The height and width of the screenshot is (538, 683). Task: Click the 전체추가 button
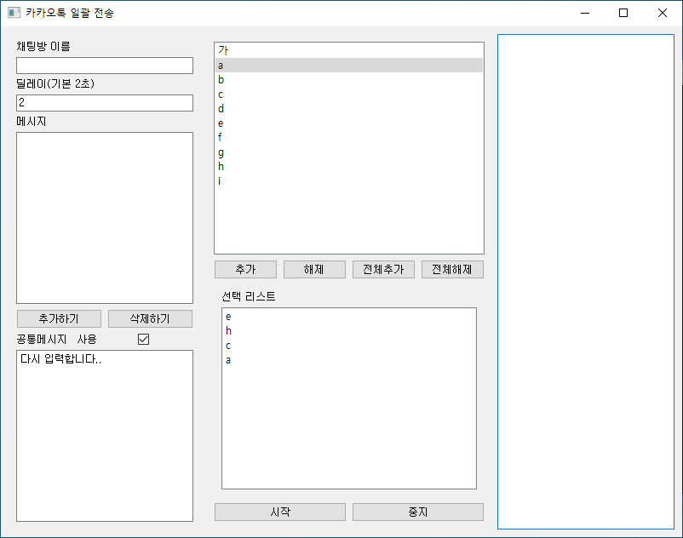click(x=383, y=270)
